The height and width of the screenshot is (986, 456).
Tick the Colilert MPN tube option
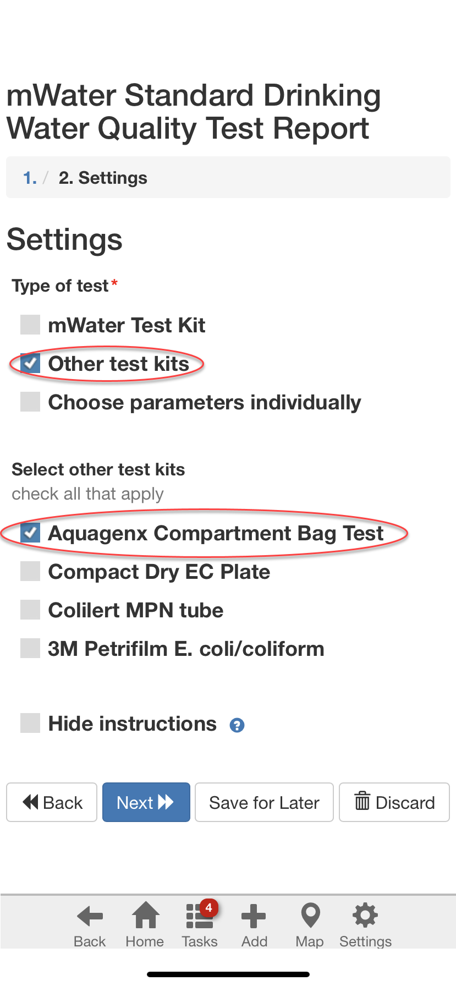point(30,610)
